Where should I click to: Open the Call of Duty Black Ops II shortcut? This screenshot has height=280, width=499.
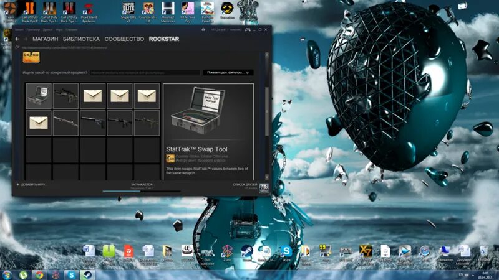(29, 12)
